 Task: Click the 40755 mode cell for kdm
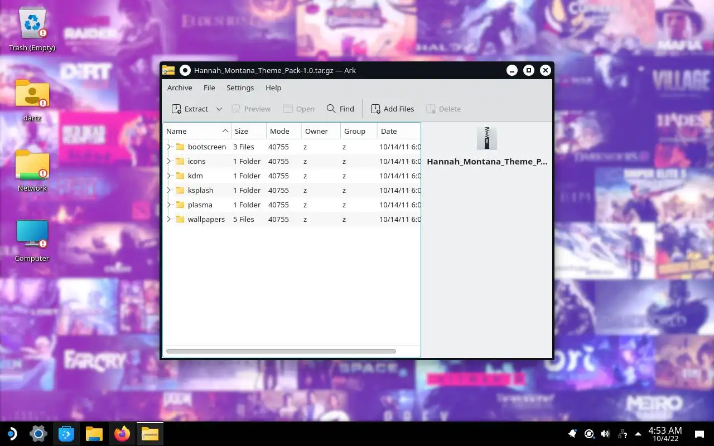pyautogui.click(x=278, y=176)
